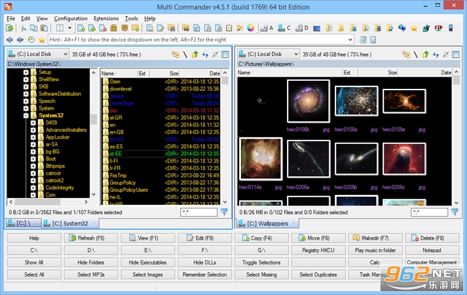This screenshot has width=467, height=295.
Task: Expand the command line hint dropdown
Action: coord(350,40)
